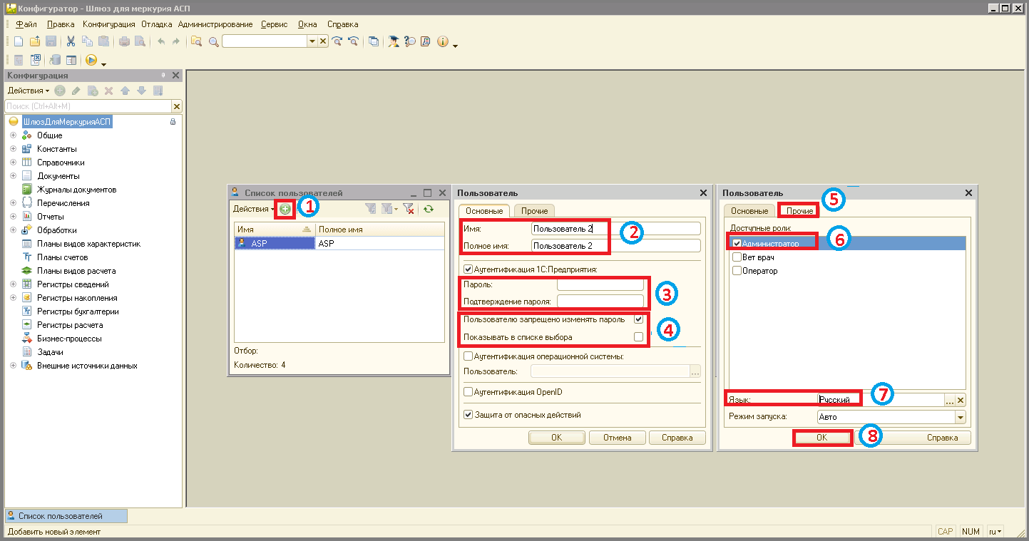Open the Сервис menu
Image resolution: width=1029 pixels, height=541 pixels.
(x=275, y=24)
